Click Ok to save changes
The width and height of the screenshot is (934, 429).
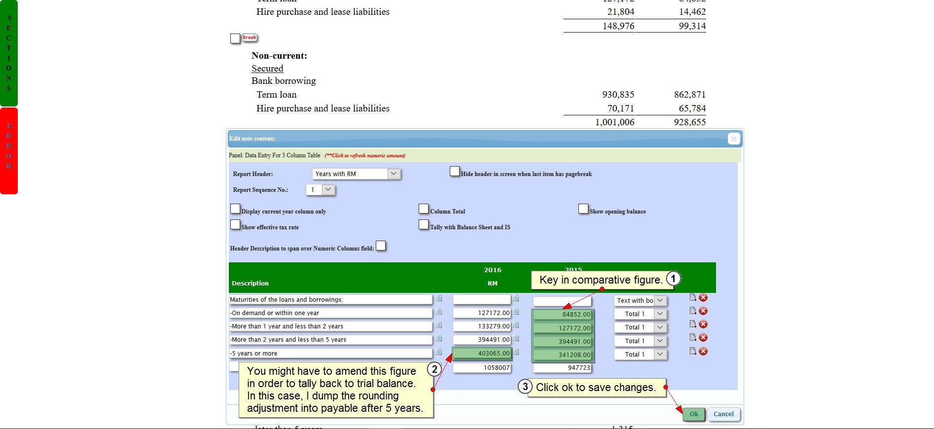click(x=693, y=414)
